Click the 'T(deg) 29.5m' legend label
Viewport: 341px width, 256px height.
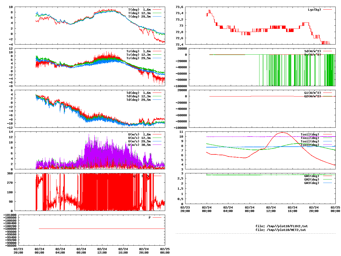point(139,17)
